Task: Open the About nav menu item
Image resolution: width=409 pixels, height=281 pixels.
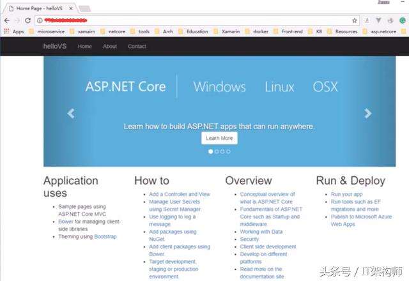Action: tap(110, 47)
